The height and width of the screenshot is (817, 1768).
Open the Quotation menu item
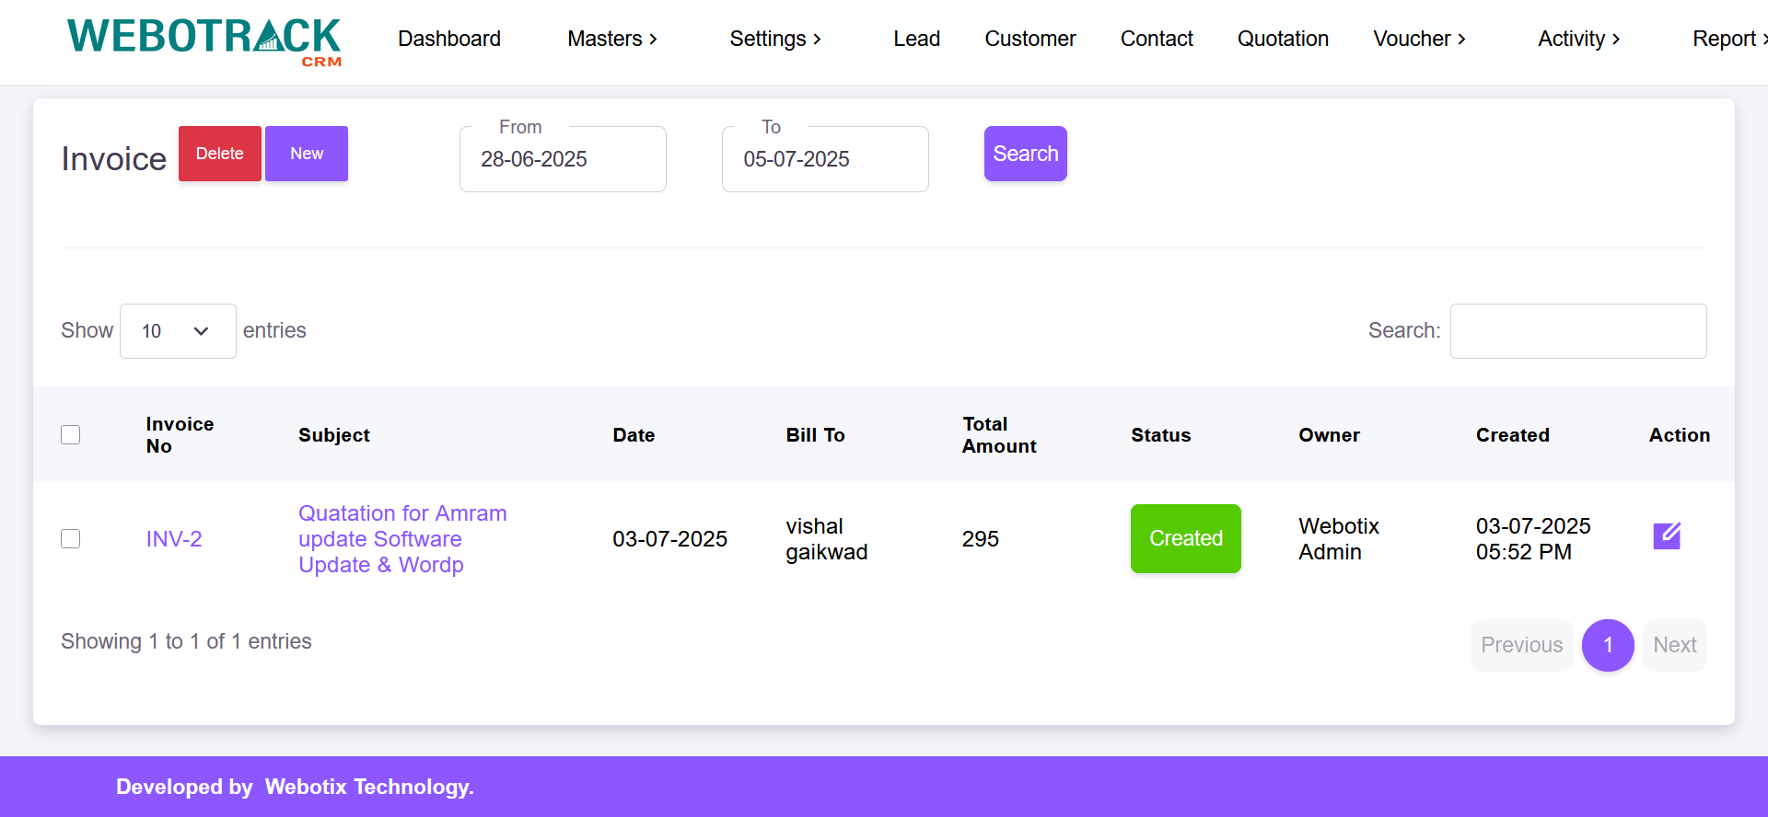click(x=1282, y=39)
